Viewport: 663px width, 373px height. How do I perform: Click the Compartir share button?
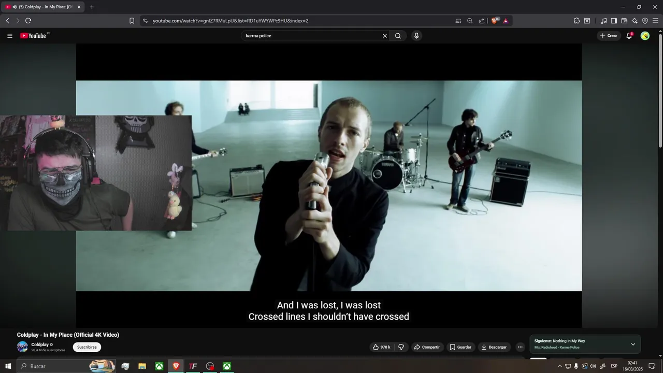point(427,347)
